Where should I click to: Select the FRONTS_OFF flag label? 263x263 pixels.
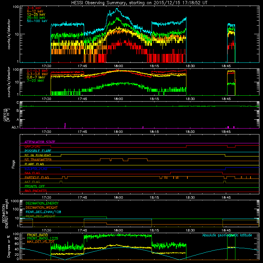[35, 186]
